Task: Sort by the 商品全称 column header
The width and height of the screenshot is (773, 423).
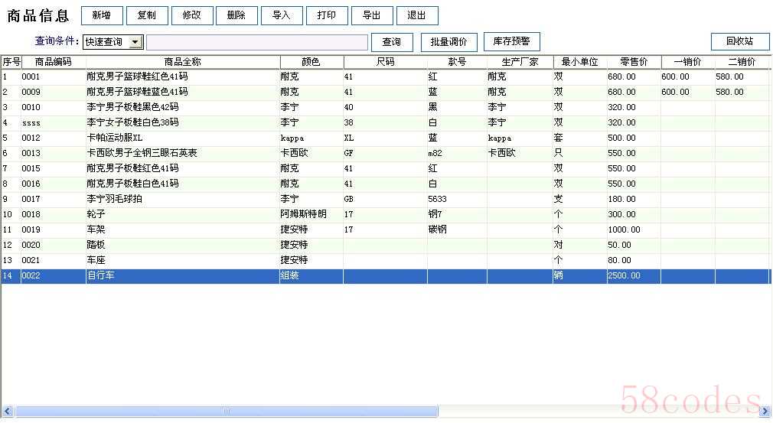Action: [183, 62]
